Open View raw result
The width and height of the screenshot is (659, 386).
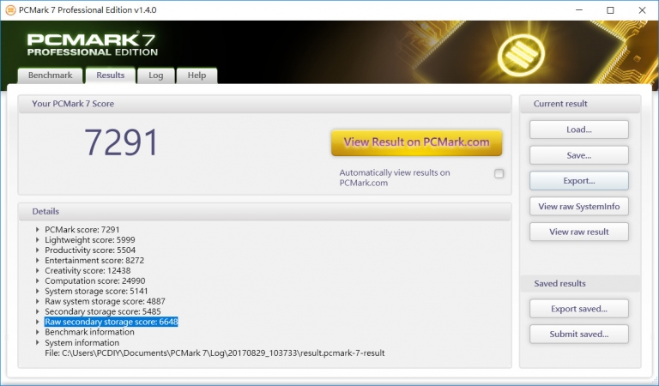click(579, 232)
